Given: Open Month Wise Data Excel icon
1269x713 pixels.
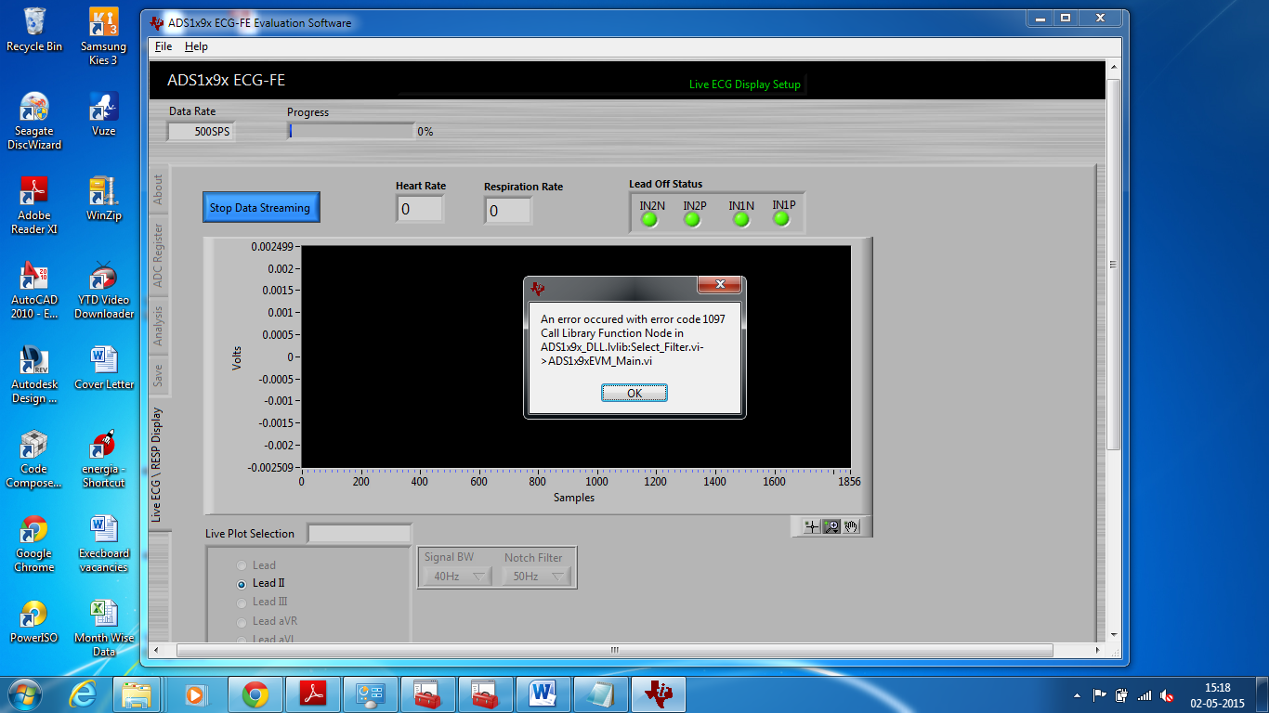Looking at the screenshot, I should click(103, 628).
